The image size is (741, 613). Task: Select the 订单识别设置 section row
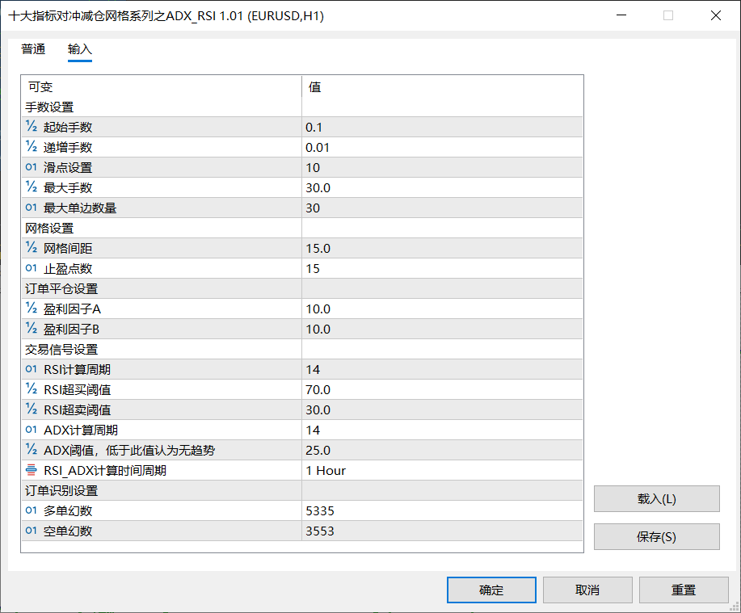coord(302,491)
